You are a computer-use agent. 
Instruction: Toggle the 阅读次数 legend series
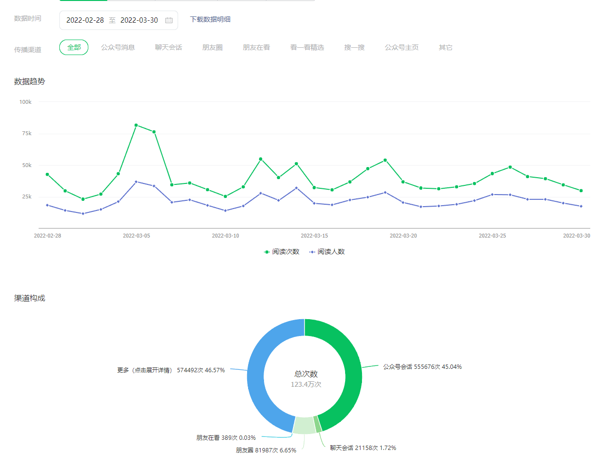pyautogui.click(x=282, y=252)
